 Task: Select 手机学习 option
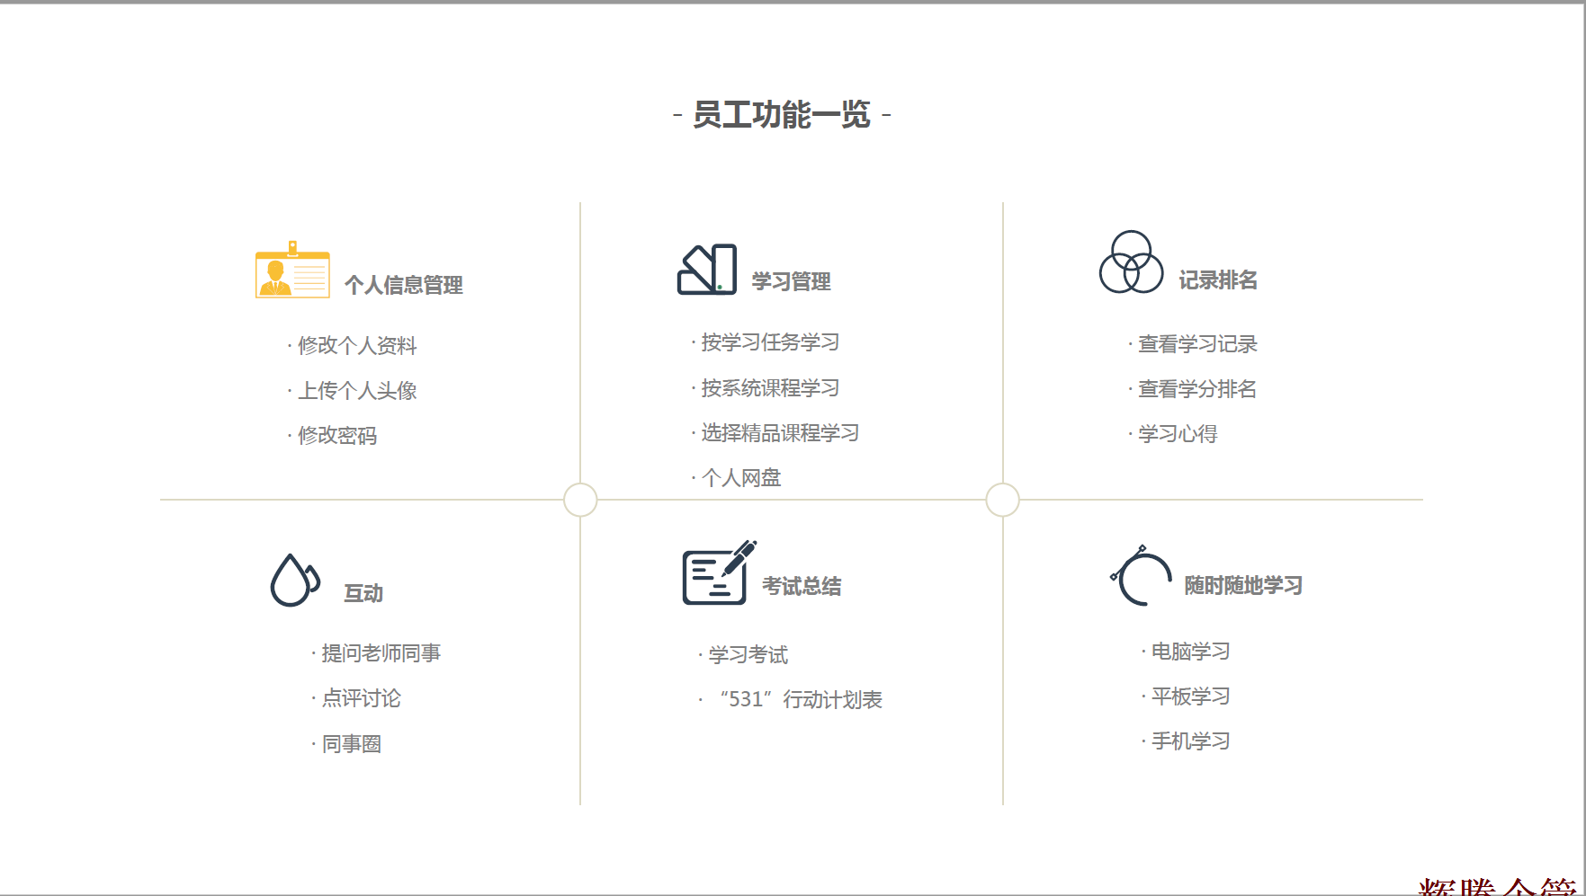pyautogui.click(x=1190, y=741)
